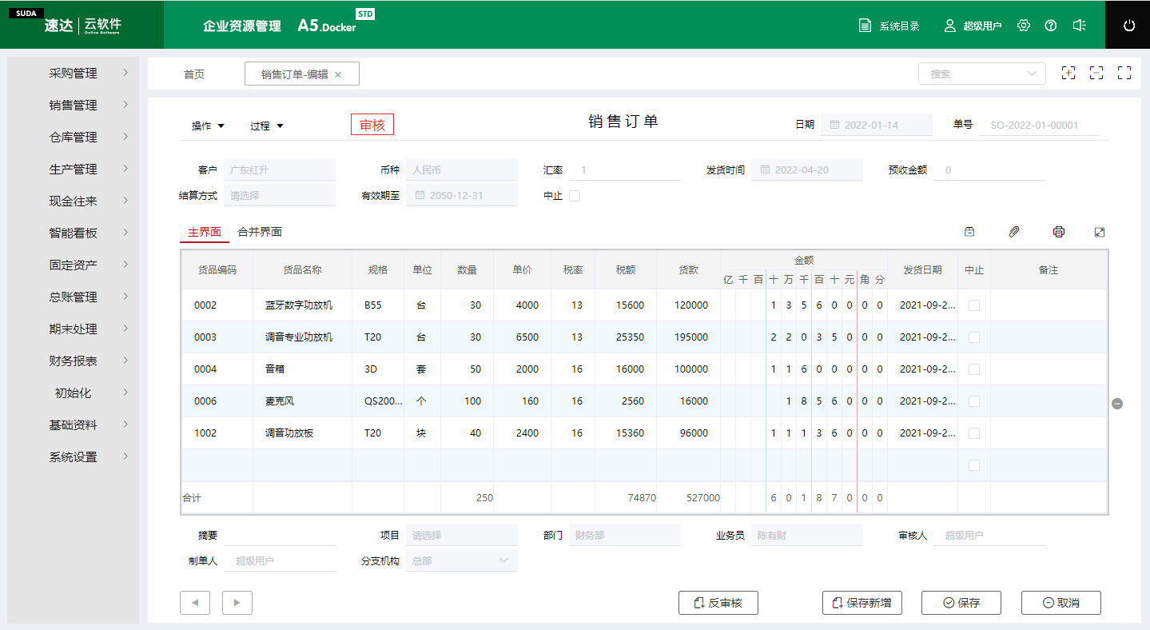Viewport: 1150px width, 630px height.
Task: Click cell 蓝牙数字功放机
Action: pos(302,305)
